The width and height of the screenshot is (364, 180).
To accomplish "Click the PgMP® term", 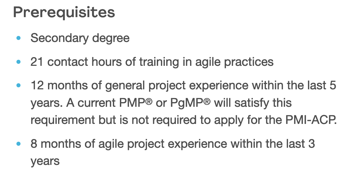I will tap(190, 103).
